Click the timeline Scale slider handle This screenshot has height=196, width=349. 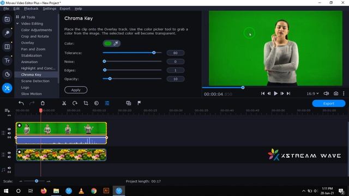37,181
